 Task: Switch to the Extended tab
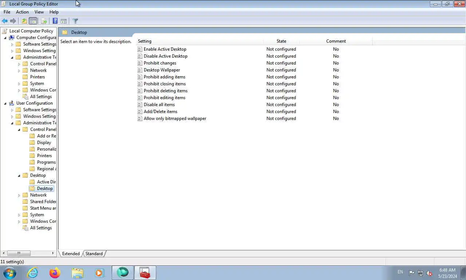[x=71, y=254]
